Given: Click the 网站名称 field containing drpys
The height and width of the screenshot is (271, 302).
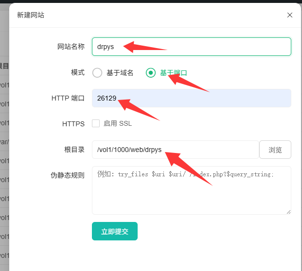Looking at the screenshot, I should (x=204, y=47).
